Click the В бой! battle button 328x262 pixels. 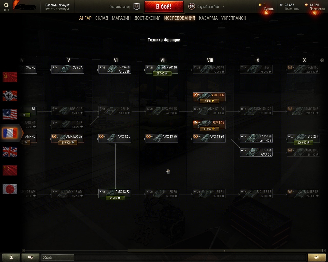pos(164,7)
